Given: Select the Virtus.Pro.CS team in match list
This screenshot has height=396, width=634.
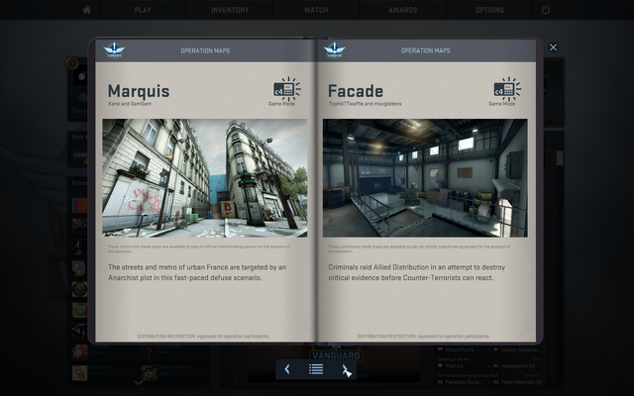Looking at the screenshot, I should (459, 349).
